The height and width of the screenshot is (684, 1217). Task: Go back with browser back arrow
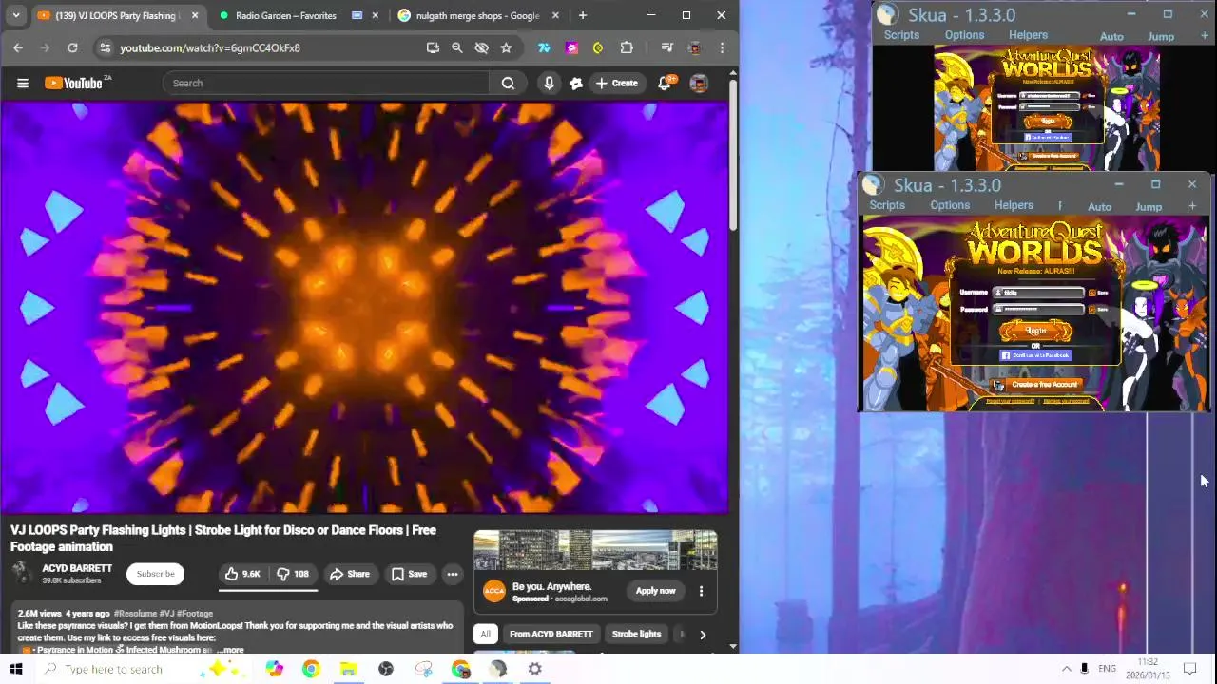(x=18, y=47)
